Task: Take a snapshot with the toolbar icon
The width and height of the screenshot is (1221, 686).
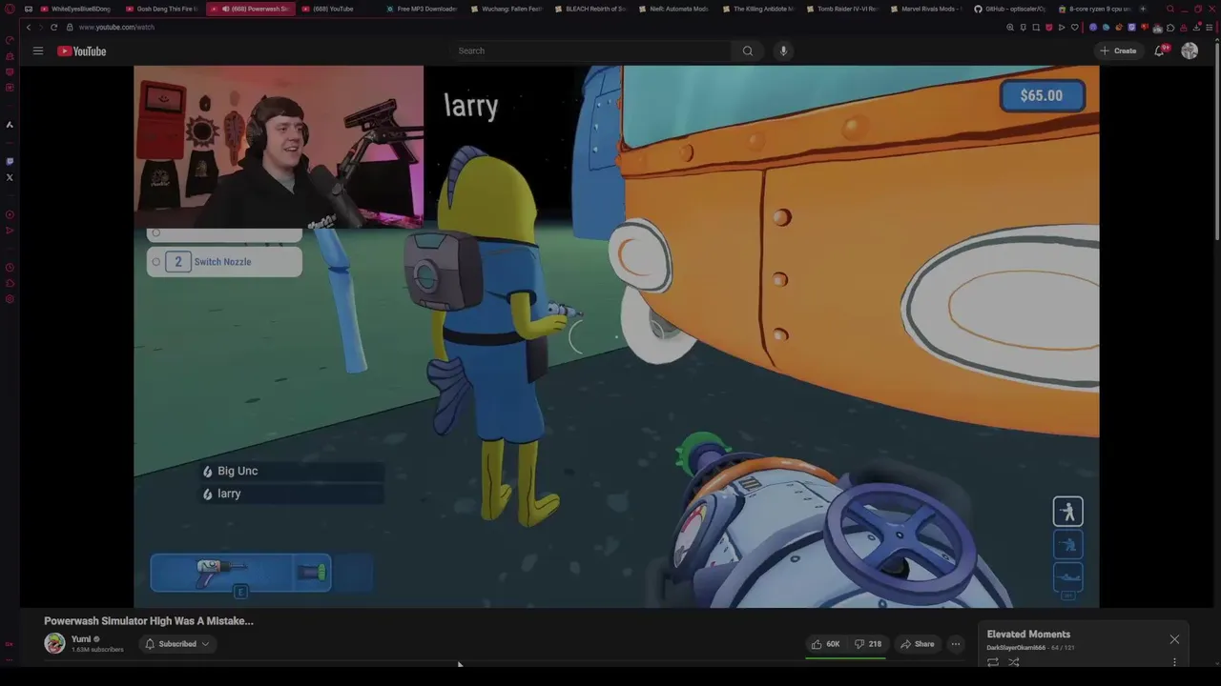Action: [1036, 28]
